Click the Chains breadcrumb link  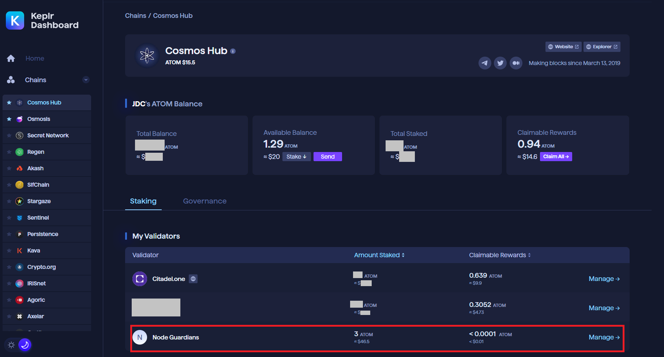click(135, 16)
